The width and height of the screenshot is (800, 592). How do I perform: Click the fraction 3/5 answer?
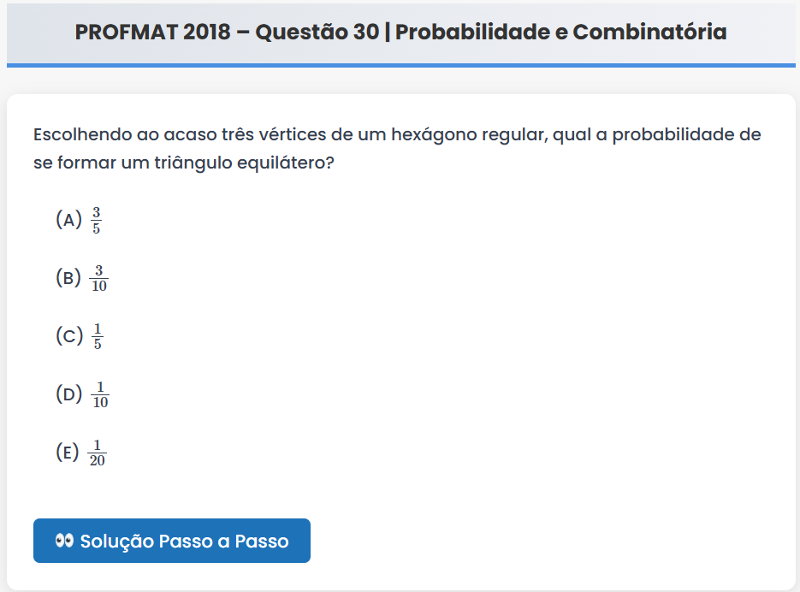[97, 220]
